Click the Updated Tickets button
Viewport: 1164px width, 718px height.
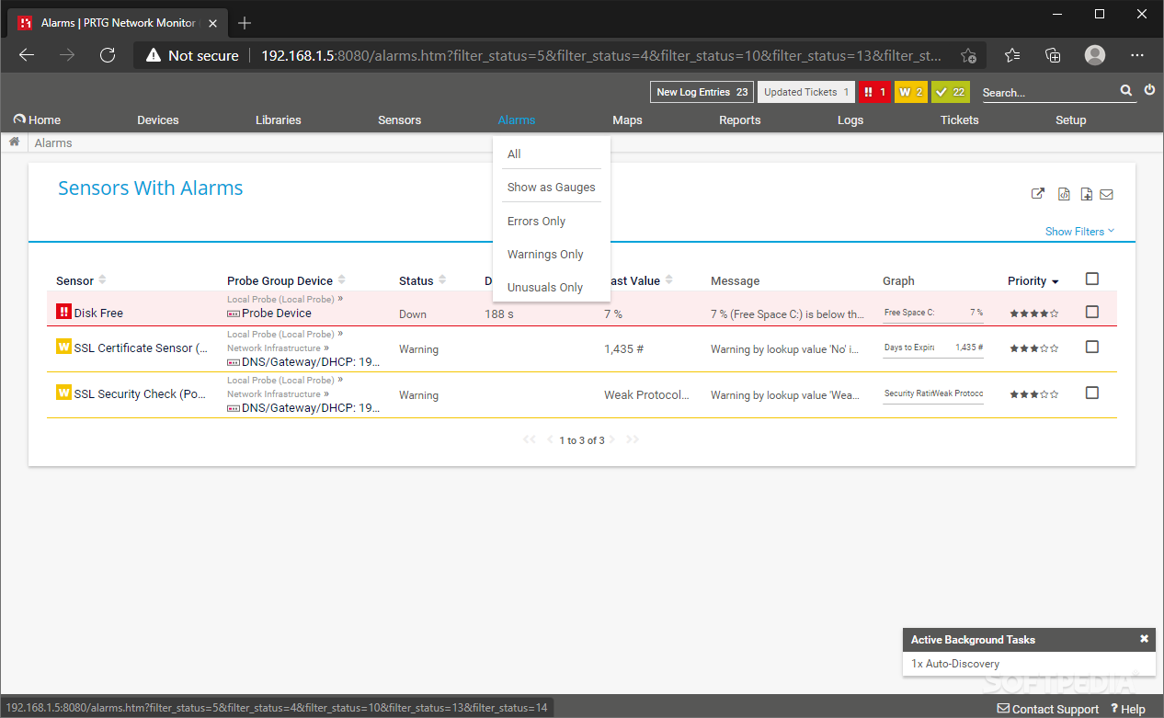[806, 92]
